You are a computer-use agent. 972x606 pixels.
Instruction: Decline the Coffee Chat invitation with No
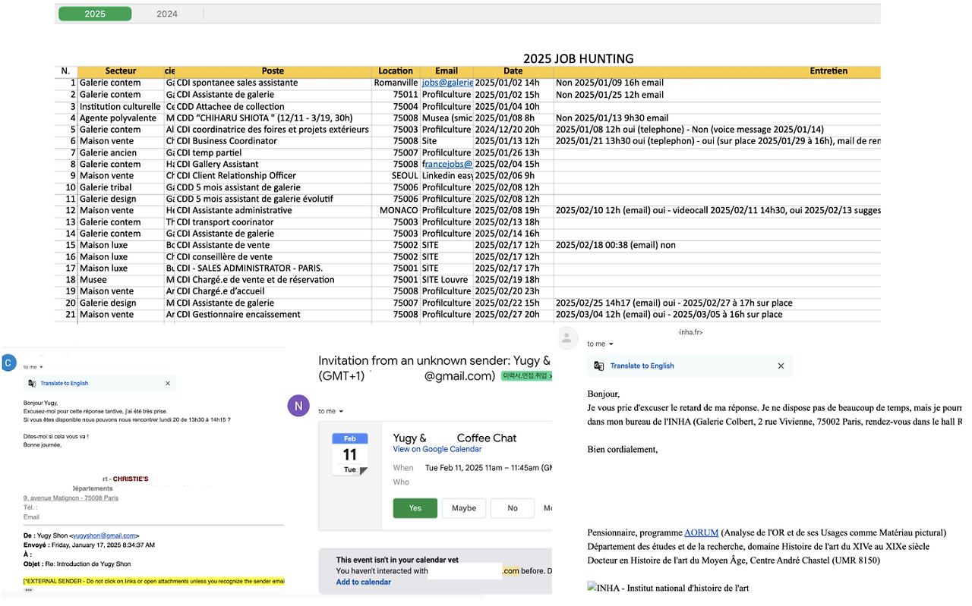(x=512, y=508)
